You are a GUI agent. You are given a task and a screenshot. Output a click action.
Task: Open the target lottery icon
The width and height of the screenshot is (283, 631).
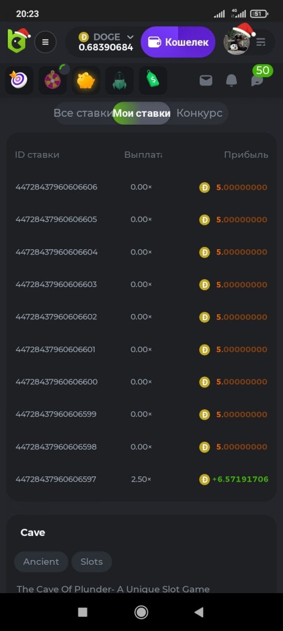tap(19, 80)
